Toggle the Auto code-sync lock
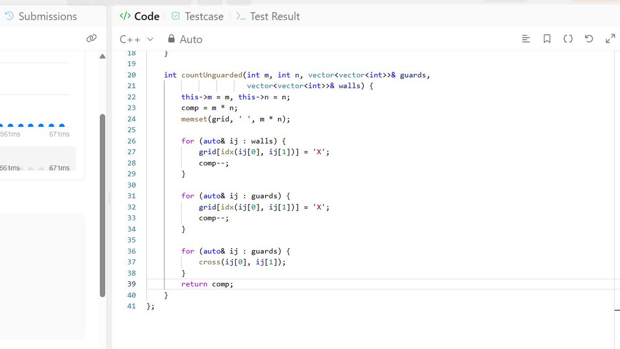The width and height of the screenshot is (620, 349). 171,39
